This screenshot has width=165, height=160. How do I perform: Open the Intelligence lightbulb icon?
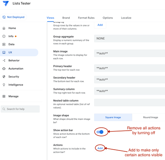4,85
